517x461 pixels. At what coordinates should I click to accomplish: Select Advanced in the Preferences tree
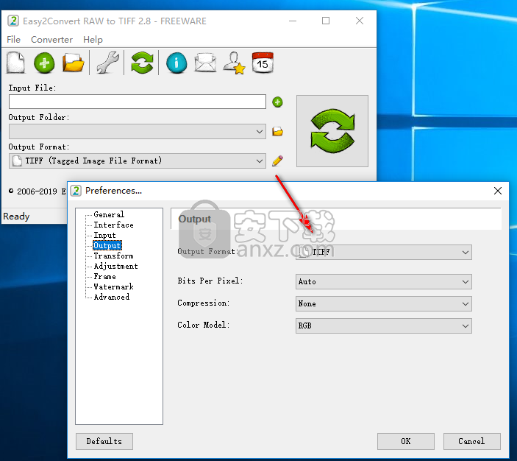click(112, 297)
